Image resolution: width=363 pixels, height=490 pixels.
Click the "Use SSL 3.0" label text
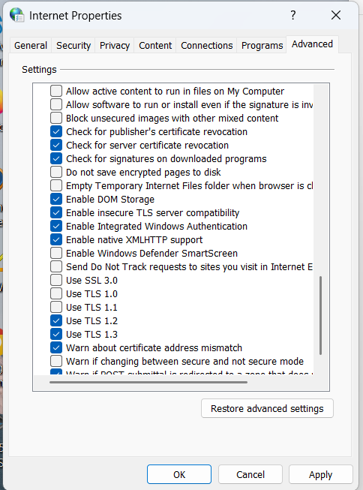pyautogui.click(x=91, y=281)
